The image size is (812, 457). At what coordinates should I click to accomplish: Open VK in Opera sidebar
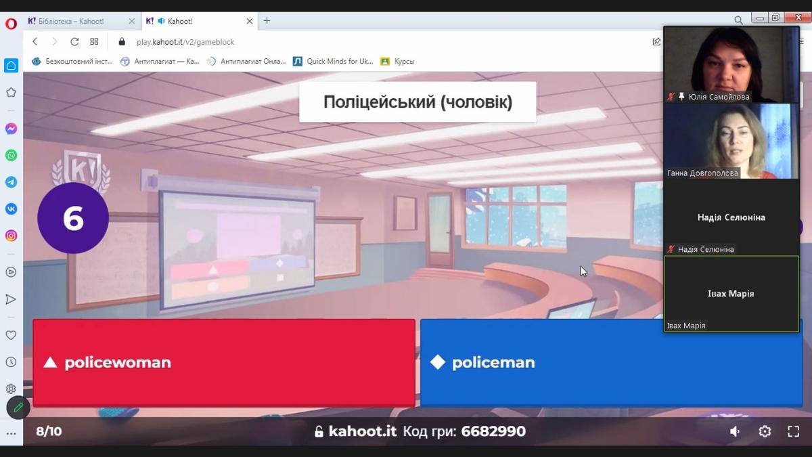[11, 209]
